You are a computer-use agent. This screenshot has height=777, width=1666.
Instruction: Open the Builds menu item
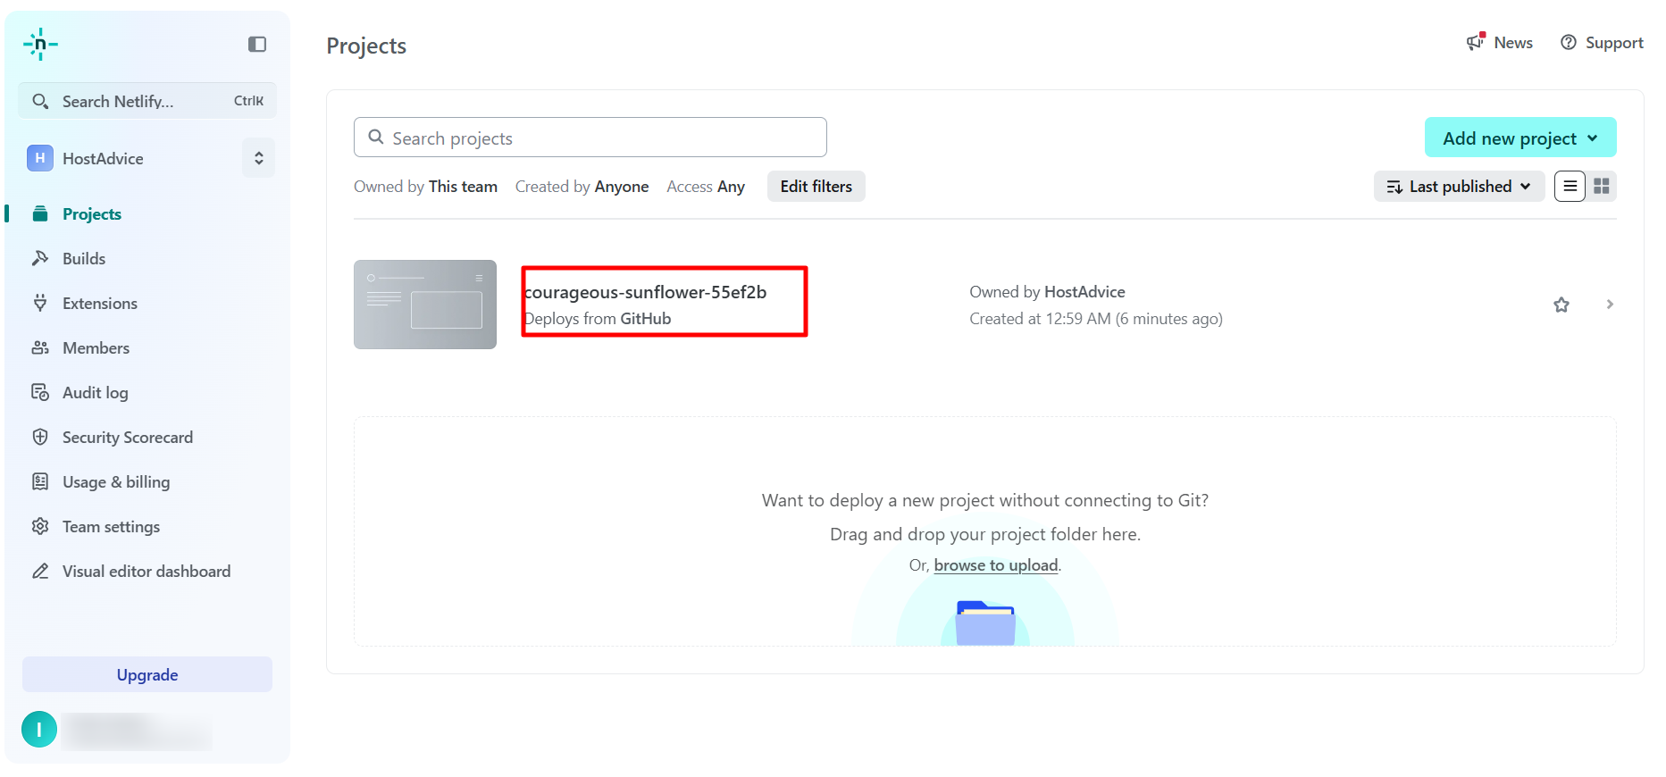point(84,258)
